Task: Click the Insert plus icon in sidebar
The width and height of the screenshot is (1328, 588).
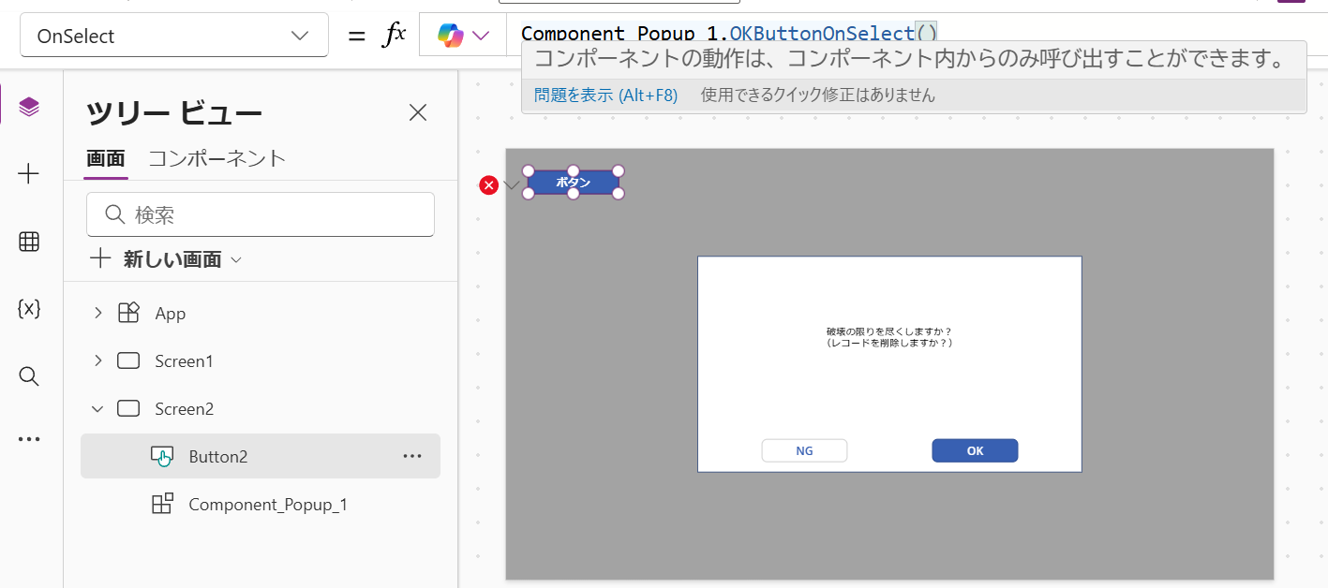Action: pos(29,174)
